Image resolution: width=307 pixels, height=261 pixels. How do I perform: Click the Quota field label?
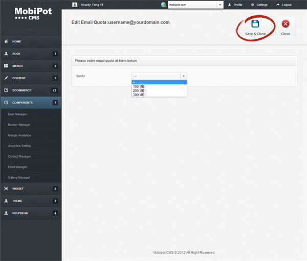coord(80,76)
